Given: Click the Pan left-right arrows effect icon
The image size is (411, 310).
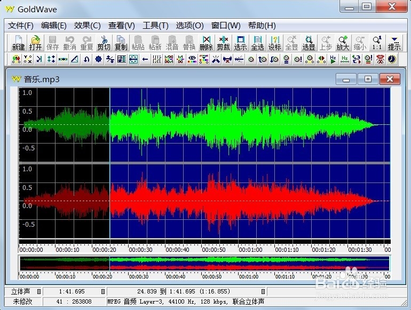Looking at the screenshot, I should 321,59.
